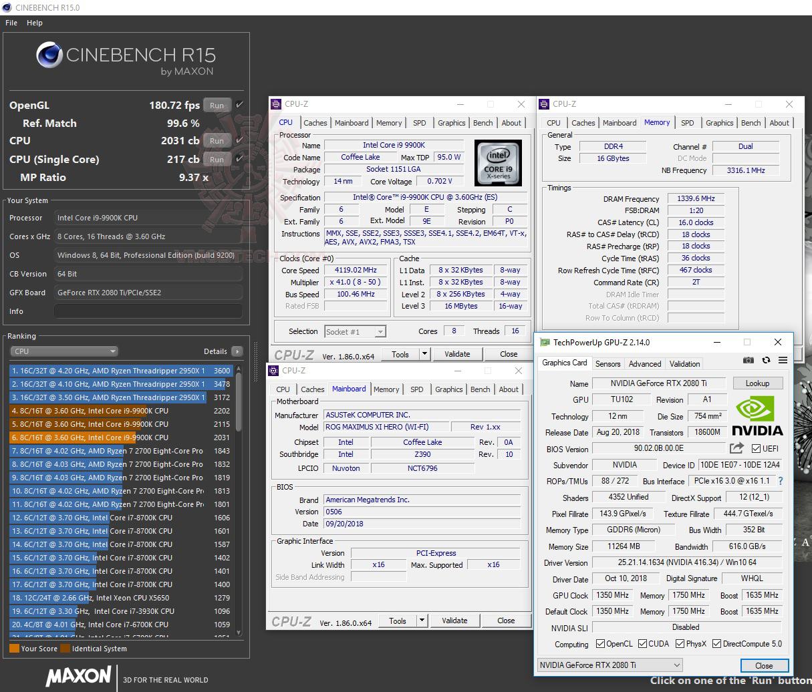The height and width of the screenshot is (692, 812).
Task: Click Validate in CPU-Z Mainboard window
Action: (454, 621)
